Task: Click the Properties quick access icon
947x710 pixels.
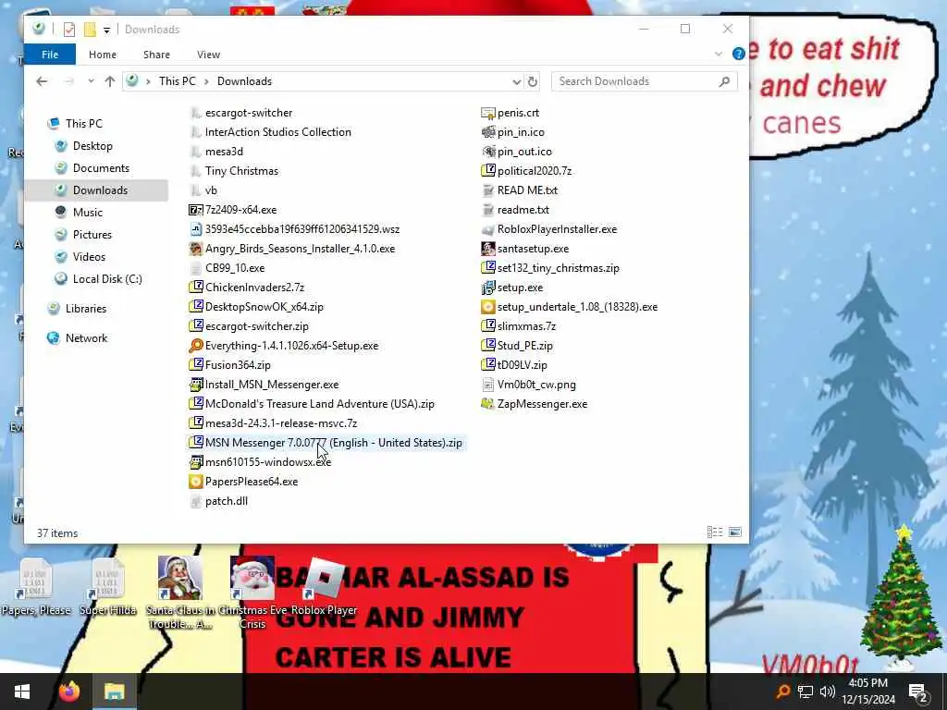Action: (68, 29)
